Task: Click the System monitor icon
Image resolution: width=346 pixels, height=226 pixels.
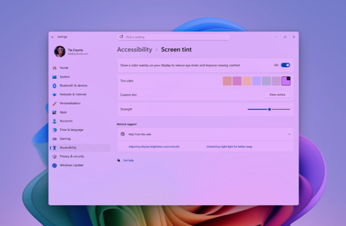Action: (54, 77)
